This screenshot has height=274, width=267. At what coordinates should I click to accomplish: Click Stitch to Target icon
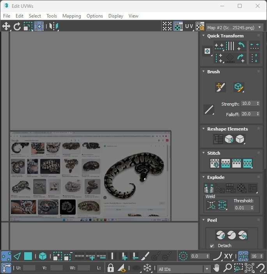[x=215, y=163]
